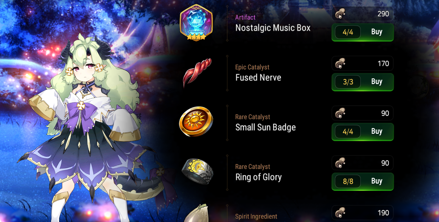The height and width of the screenshot is (222, 439).
Task: Open the Ring of Glory item icon
Action: (x=198, y=171)
